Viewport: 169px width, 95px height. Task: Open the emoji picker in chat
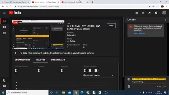pyautogui.click(x=129, y=86)
